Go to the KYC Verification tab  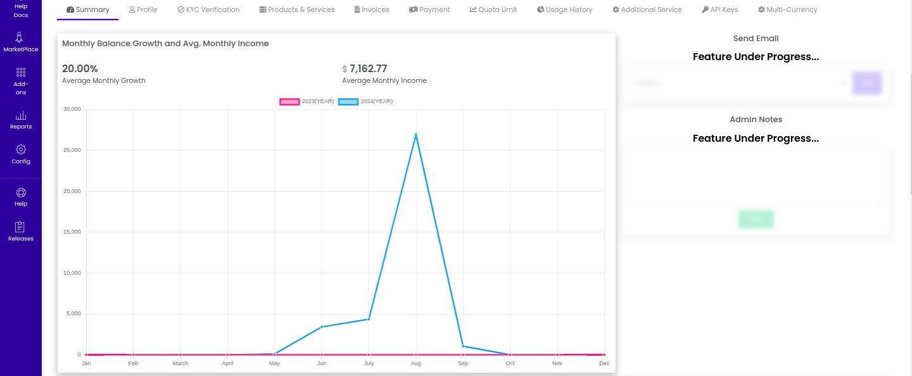click(208, 9)
